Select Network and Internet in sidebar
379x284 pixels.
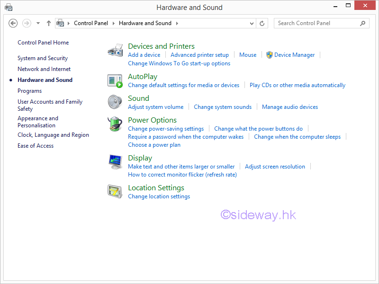44,69
